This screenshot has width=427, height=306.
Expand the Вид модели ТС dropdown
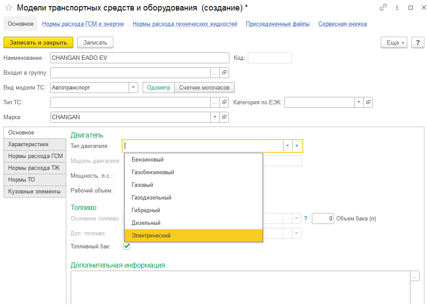133,87
